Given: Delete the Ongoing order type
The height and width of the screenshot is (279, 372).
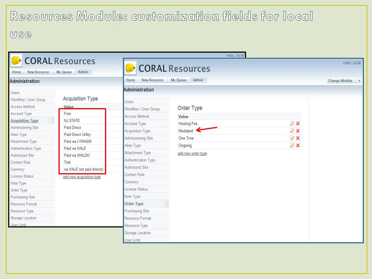Looking at the screenshot, I should pos(298,145).
